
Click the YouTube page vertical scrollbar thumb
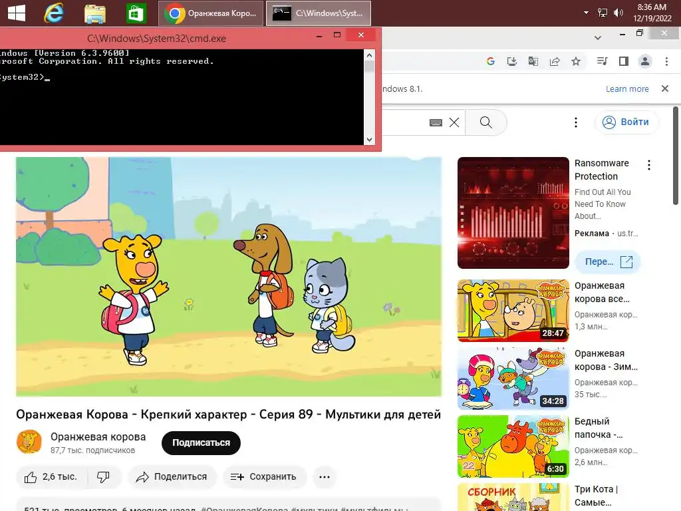[x=676, y=156]
